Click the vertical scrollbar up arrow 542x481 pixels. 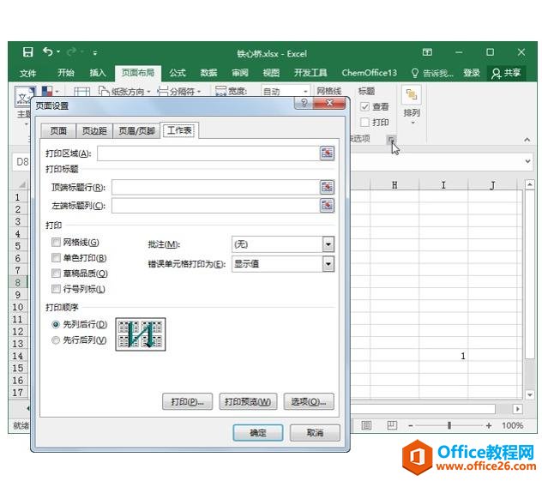pos(529,185)
